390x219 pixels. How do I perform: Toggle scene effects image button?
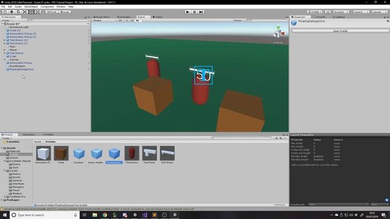click(x=138, y=20)
